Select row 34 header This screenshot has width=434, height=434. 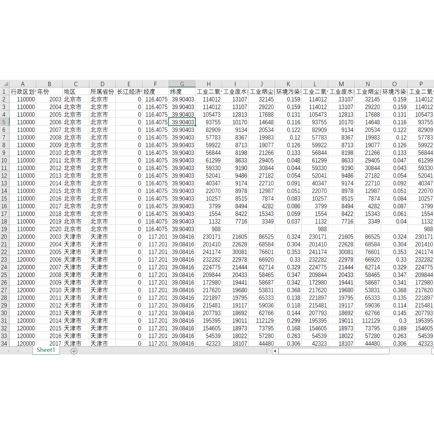tap(4, 343)
